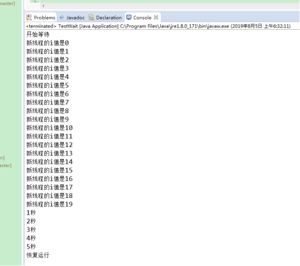The image size is (300, 266).
Task: Click the console line '5秒'
Action: [x=31, y=247]
